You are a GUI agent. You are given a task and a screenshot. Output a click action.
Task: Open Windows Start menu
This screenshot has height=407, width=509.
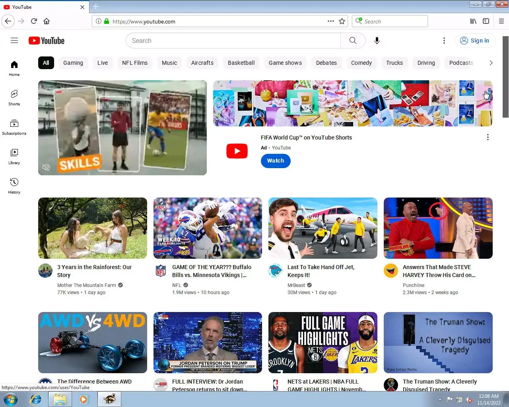tap(11, 399)
